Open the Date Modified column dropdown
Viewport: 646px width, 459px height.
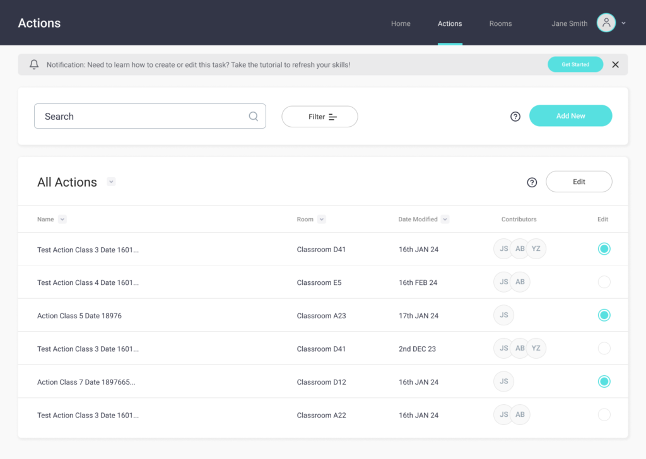click(445, 219)
